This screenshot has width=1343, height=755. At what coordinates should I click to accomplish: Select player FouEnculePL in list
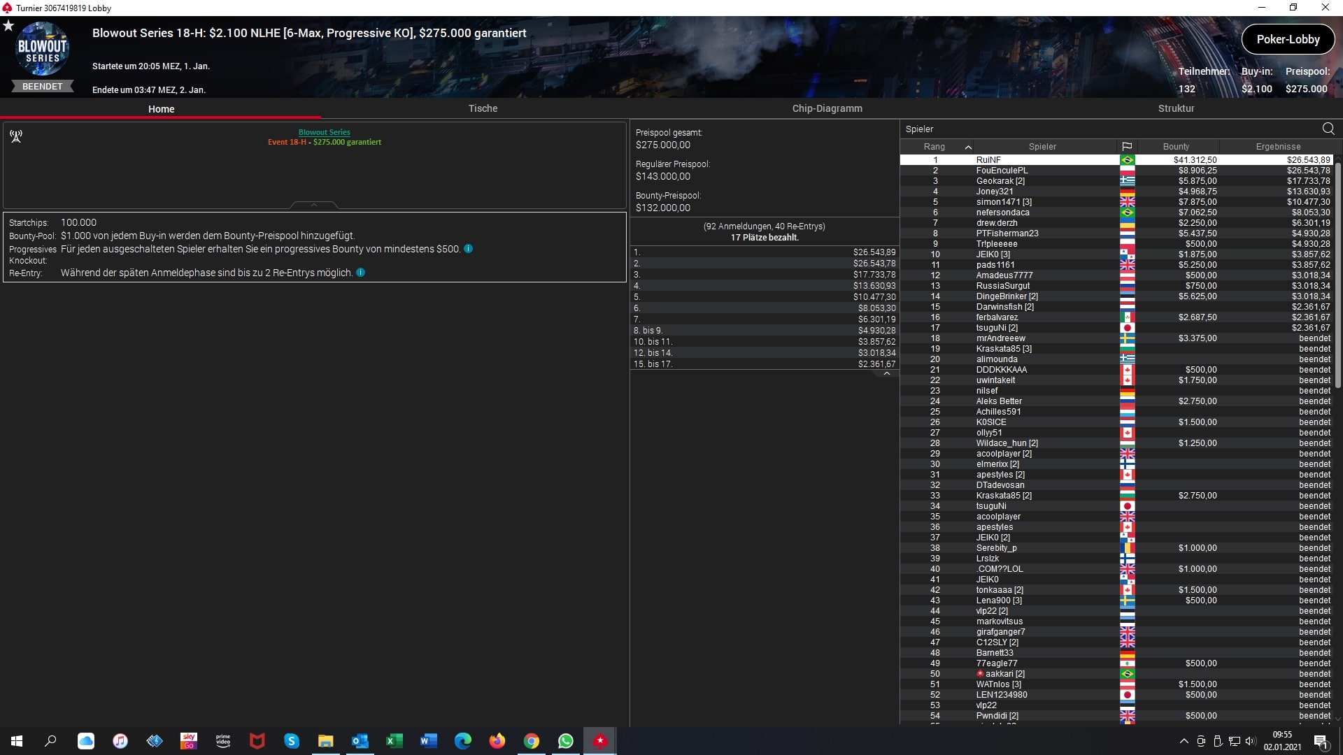pos(1002,171)
